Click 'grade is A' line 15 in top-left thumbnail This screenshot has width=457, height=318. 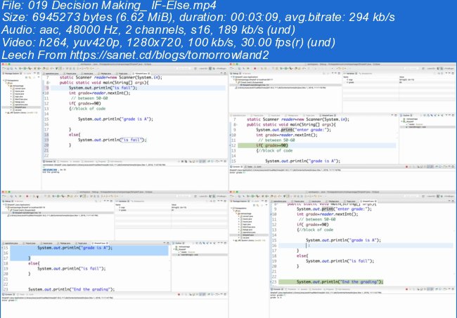[115, 119]
